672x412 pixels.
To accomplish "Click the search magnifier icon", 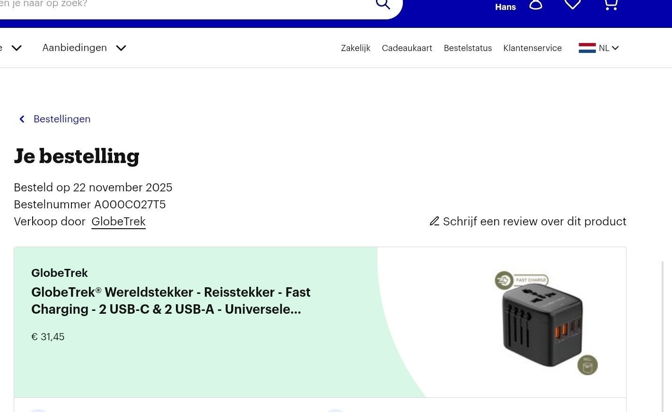I will point(383,4).
